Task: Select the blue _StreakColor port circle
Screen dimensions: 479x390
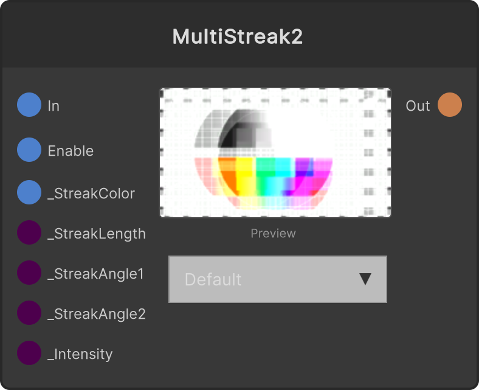Action: (29, 192)
